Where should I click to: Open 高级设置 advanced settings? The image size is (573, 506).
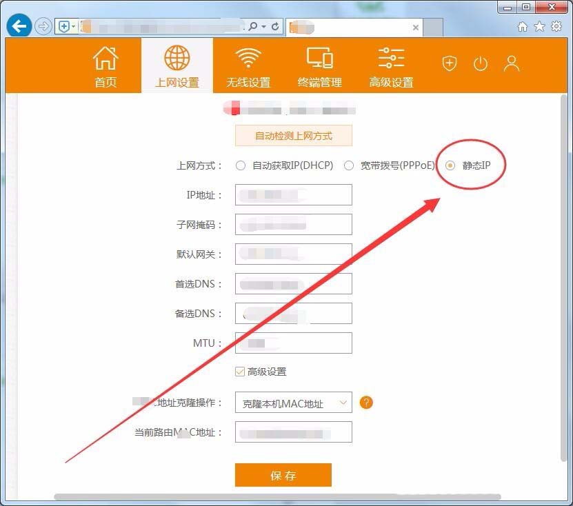click(390, 65)
